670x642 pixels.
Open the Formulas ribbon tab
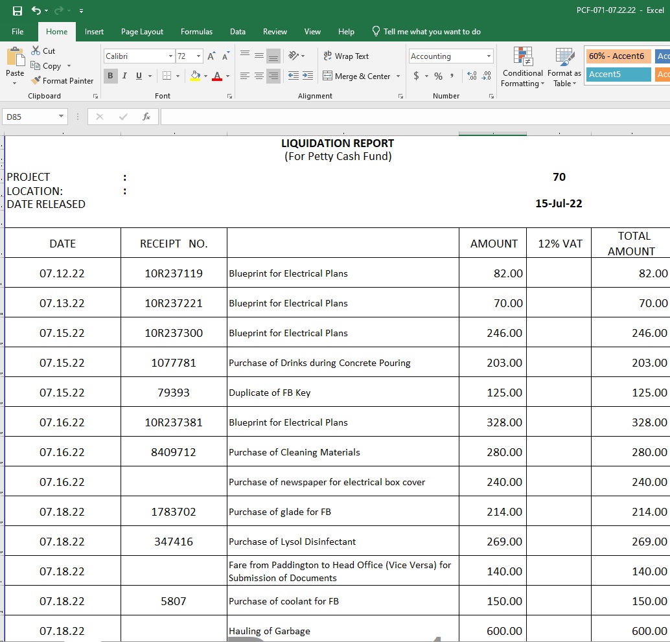[196, 32]
